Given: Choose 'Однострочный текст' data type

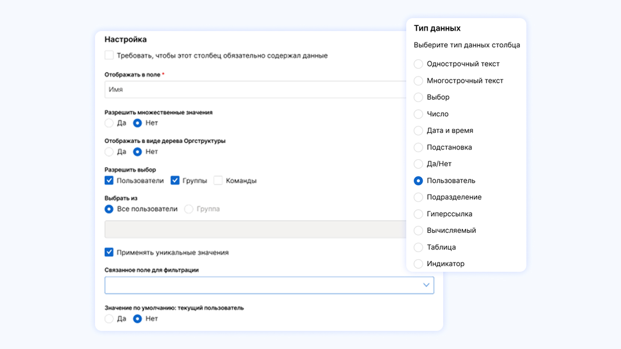Looking at the screenshot, I should (x=418, y=64).
